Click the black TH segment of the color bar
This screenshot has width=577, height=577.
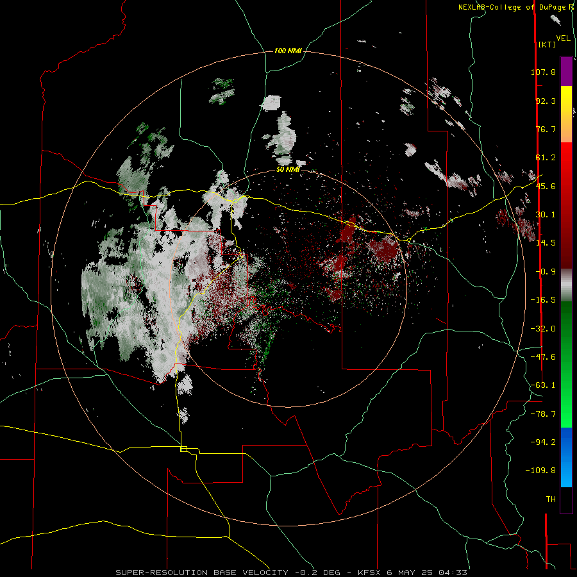tap(566, 499)
